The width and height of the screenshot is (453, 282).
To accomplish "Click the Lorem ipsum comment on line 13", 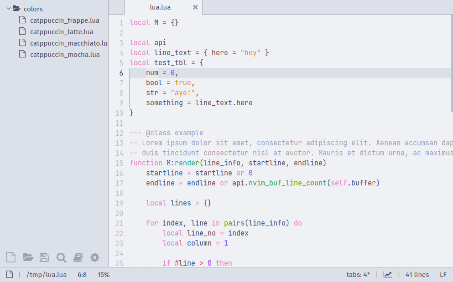I will [x=291, y=143].
